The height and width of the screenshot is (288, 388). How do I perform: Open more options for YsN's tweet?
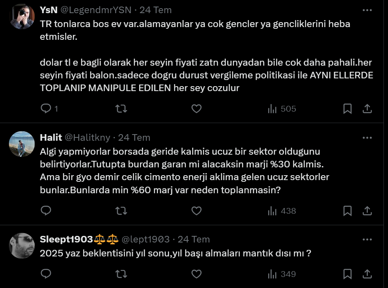pos(367,10)
